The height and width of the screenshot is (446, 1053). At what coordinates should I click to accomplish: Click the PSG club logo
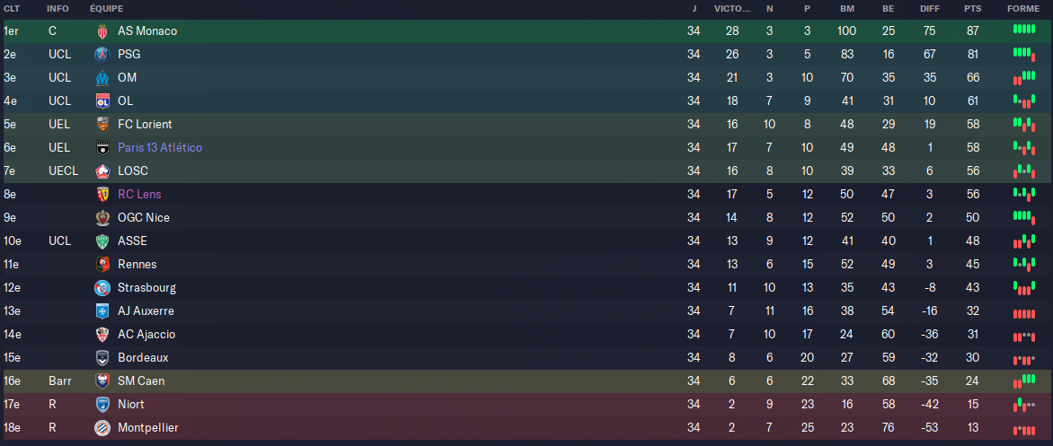point(102,55)
